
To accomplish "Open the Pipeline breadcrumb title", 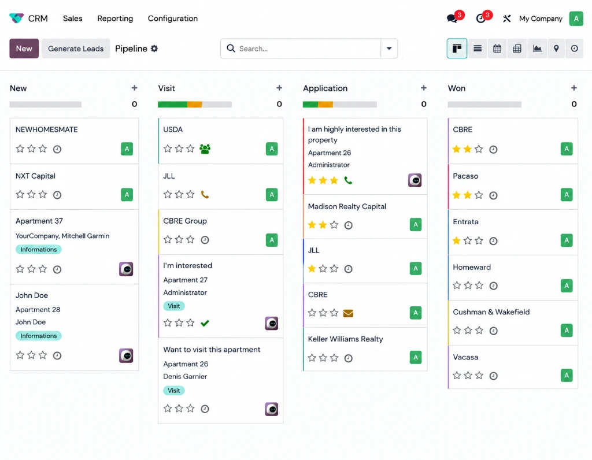I will pos(131,49).
